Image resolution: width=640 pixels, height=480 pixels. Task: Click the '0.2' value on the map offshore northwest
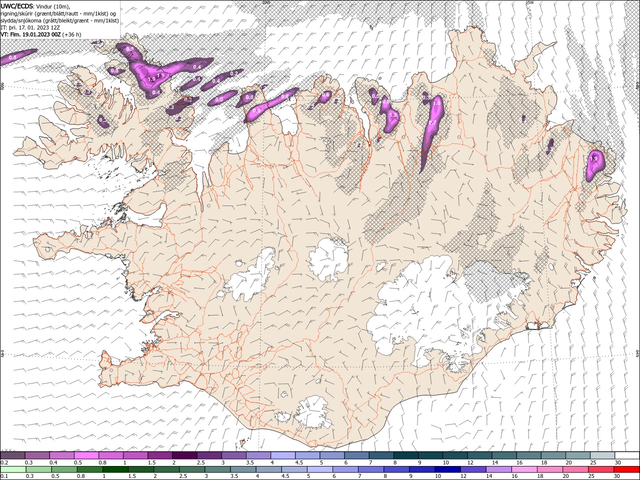(x=233, y=73)
